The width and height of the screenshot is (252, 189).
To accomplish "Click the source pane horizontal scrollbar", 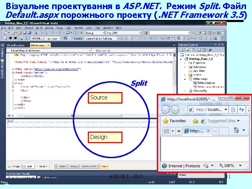I will [72, 115].
